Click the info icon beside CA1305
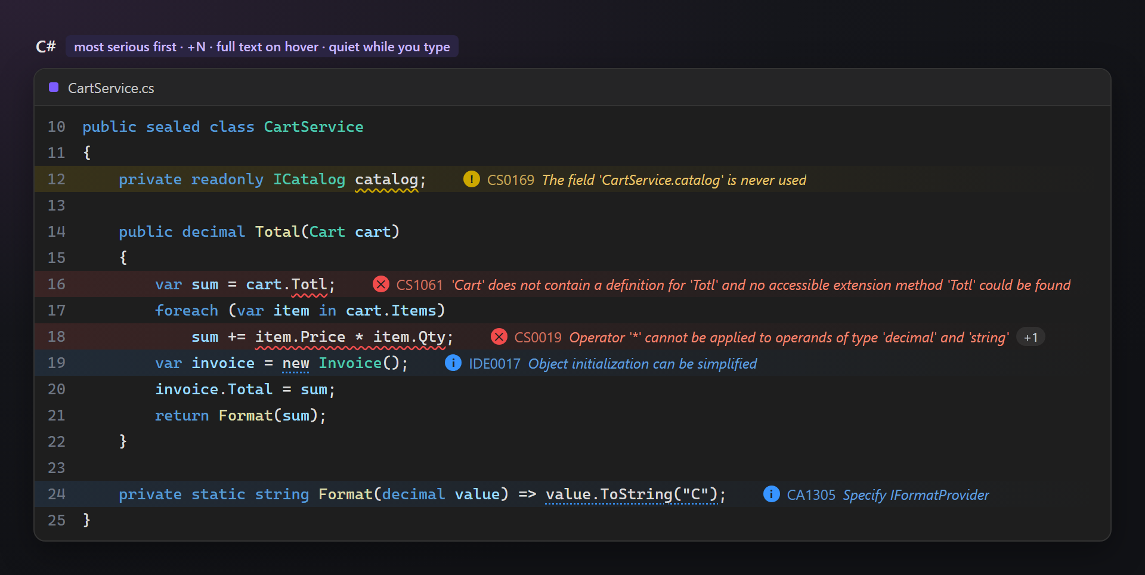 point(771,494)
